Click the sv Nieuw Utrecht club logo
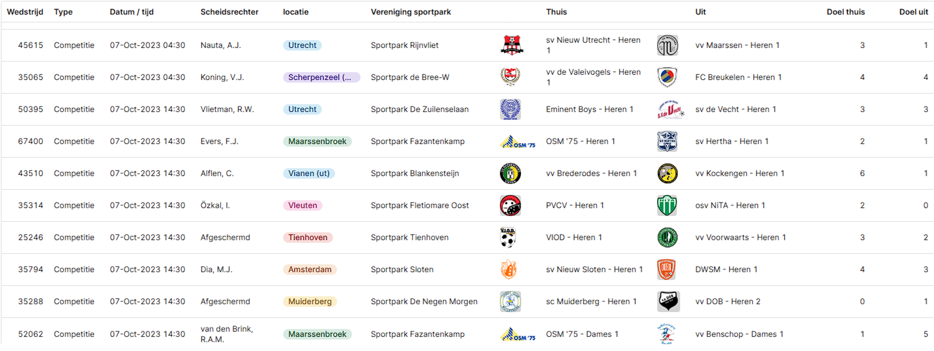 click(x=512, y=45)
